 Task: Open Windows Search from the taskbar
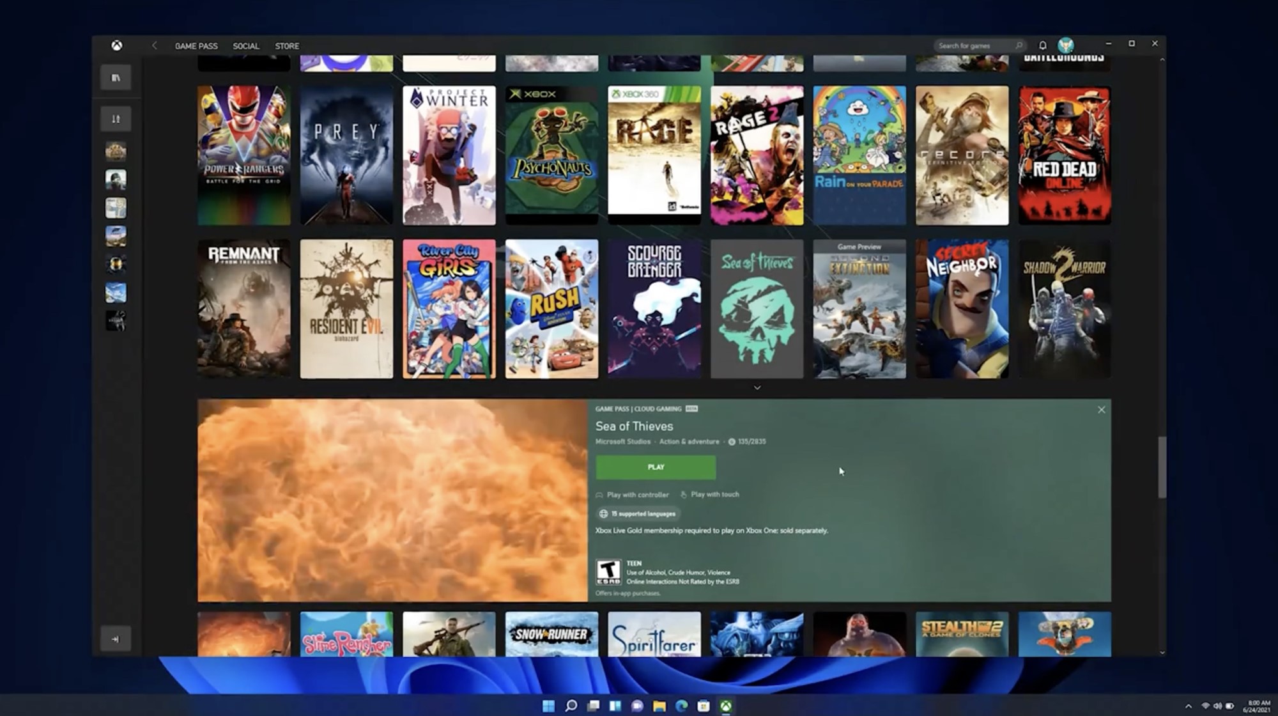tap(571, 706)
